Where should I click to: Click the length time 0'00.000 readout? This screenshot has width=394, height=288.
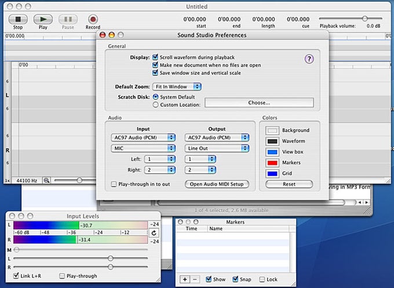[264, 19]
